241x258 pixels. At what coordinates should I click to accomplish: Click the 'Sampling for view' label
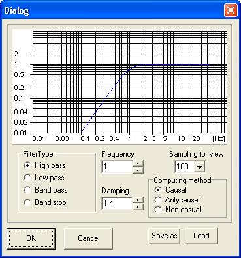(x=197, y=154)
